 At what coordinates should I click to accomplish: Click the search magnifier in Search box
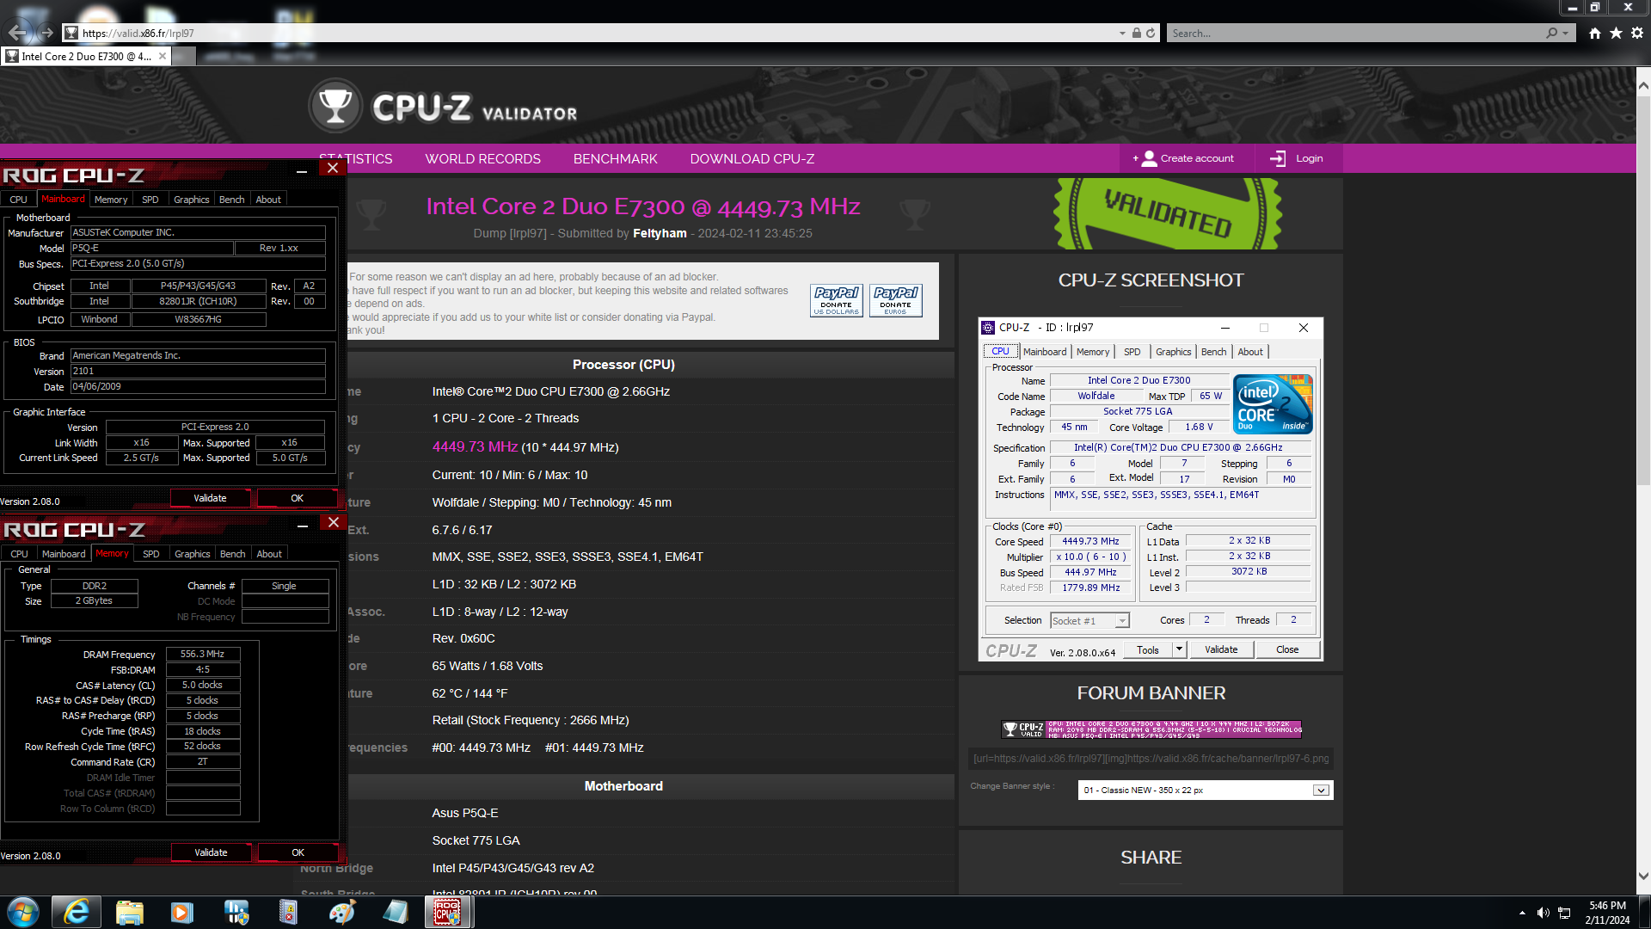1551,33
